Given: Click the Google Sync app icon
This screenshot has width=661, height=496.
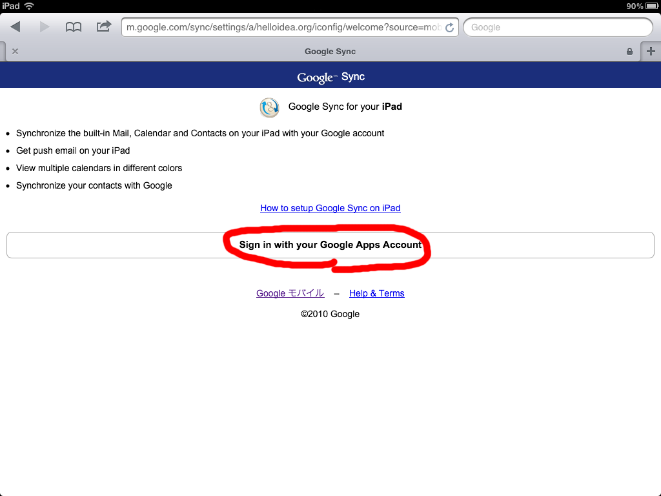Looking at the screenshot, I should coord(269,107).
